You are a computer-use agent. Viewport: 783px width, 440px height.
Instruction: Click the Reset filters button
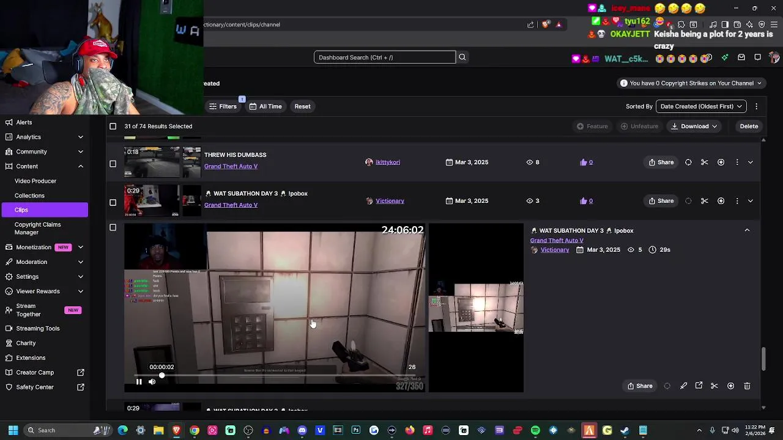[302, 106]
